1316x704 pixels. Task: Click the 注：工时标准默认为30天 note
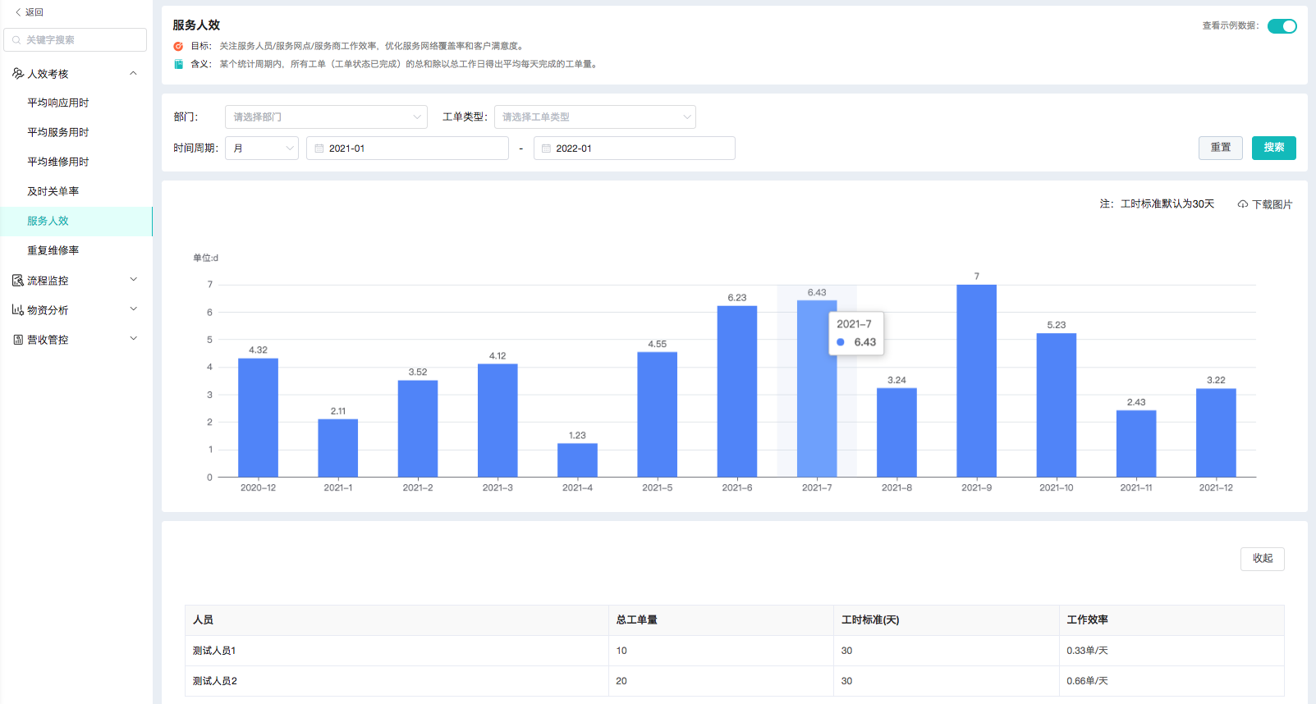(1157, 204)
